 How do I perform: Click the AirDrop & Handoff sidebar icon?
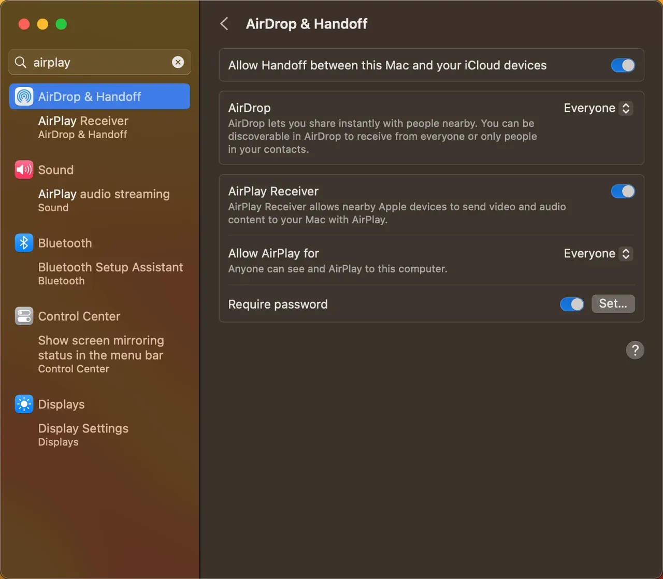coord(24,96)
